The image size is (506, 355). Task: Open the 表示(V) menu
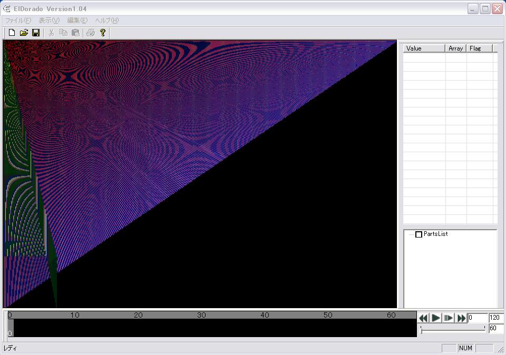point(49,21)
